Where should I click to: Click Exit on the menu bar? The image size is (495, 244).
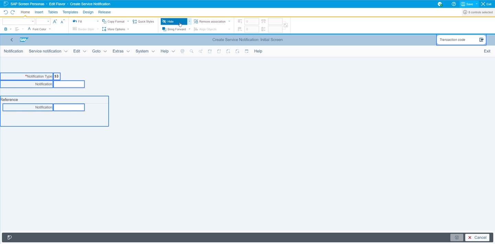pos(487,51)
